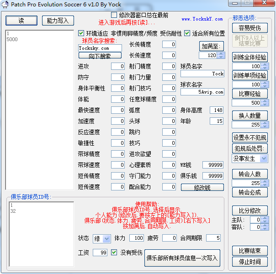Increase 比赛经验 value with up arrow

coord(265,101)
